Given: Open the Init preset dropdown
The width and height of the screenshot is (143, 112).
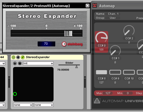Looking at the screenshot, I should [38, 64].
